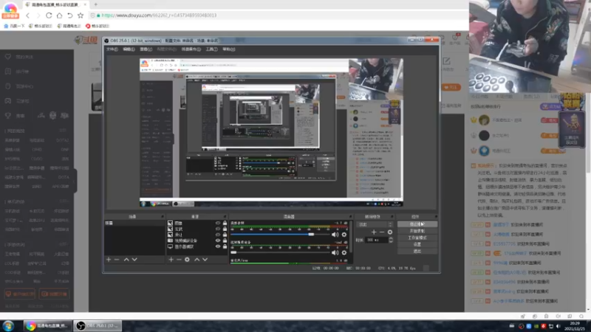Switch to the OBS 25.0.1 taskbar button
Viewport: 591px width, 332px height.
click(x=98, y=325)
